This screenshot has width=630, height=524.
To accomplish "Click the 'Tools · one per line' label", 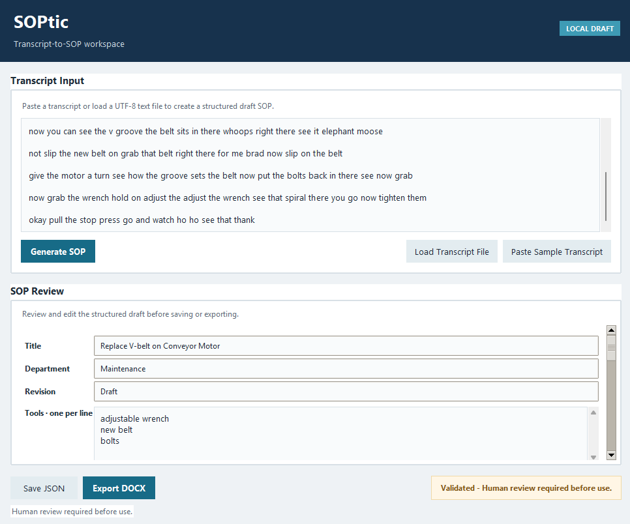I will coord(59,413).
